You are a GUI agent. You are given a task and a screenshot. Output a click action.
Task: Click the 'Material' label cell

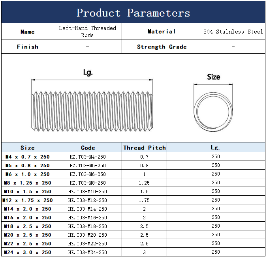click(x=162, y=32)
